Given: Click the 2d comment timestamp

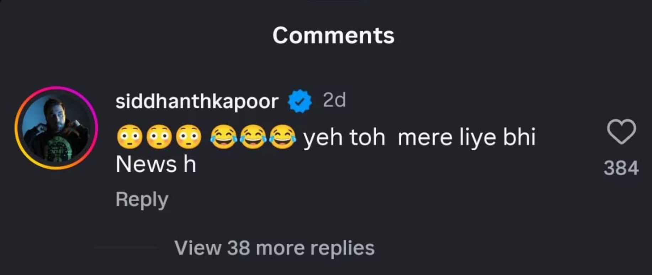Looking at the screenshot, I should [x=334, y=101].
